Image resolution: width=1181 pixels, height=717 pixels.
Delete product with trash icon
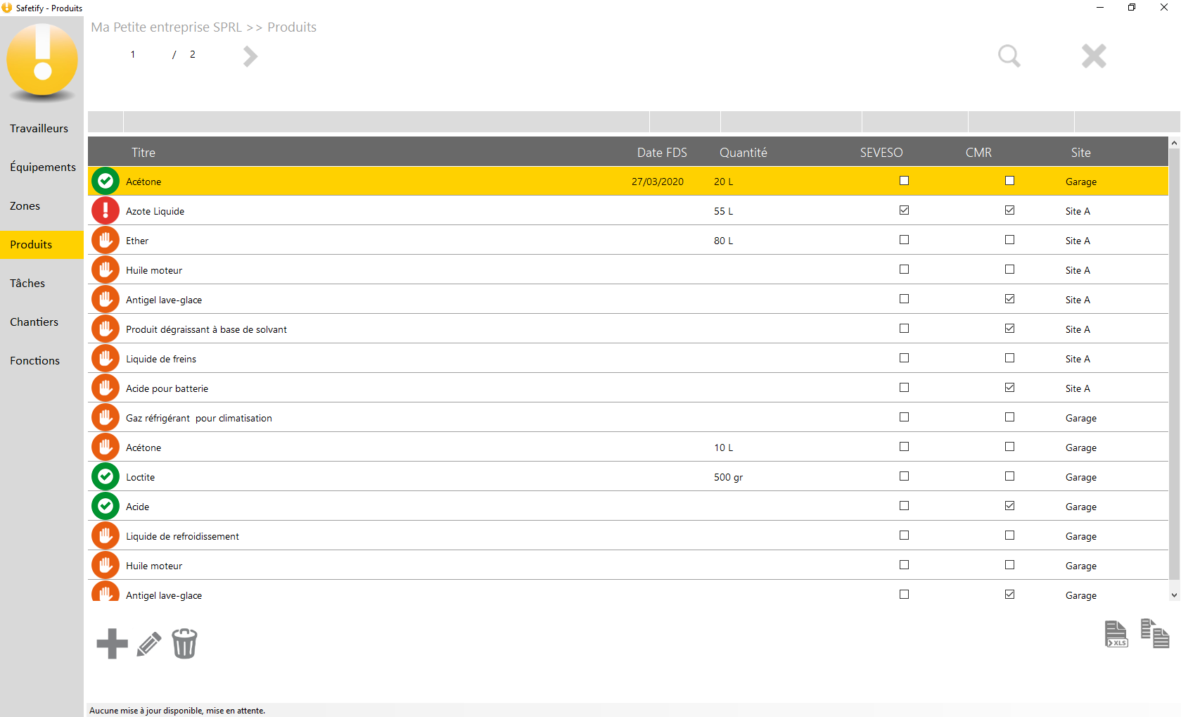point(184,644)
